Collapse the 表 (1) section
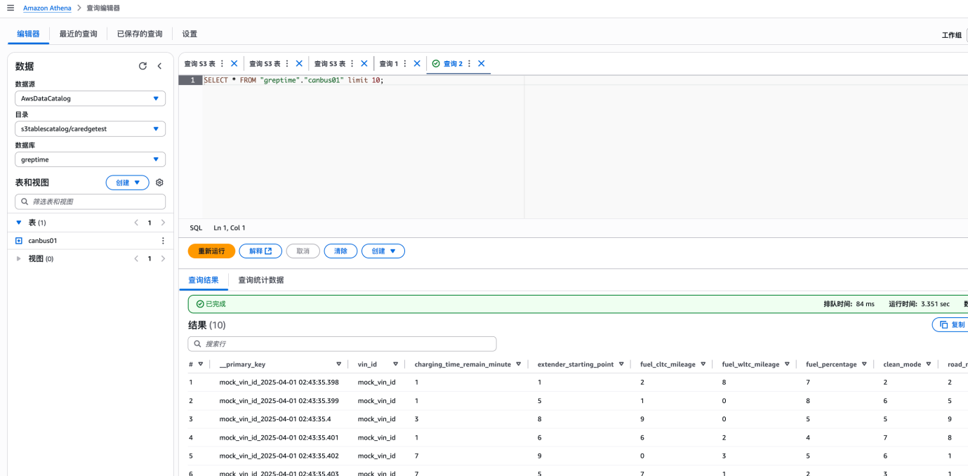The image size is (968, 476). [19, 223]
